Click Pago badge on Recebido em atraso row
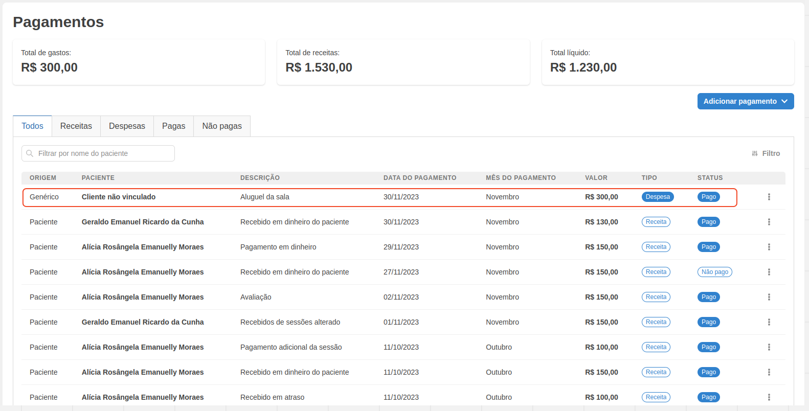This screenshot has width=809, height=411. [x=708, y=397]
